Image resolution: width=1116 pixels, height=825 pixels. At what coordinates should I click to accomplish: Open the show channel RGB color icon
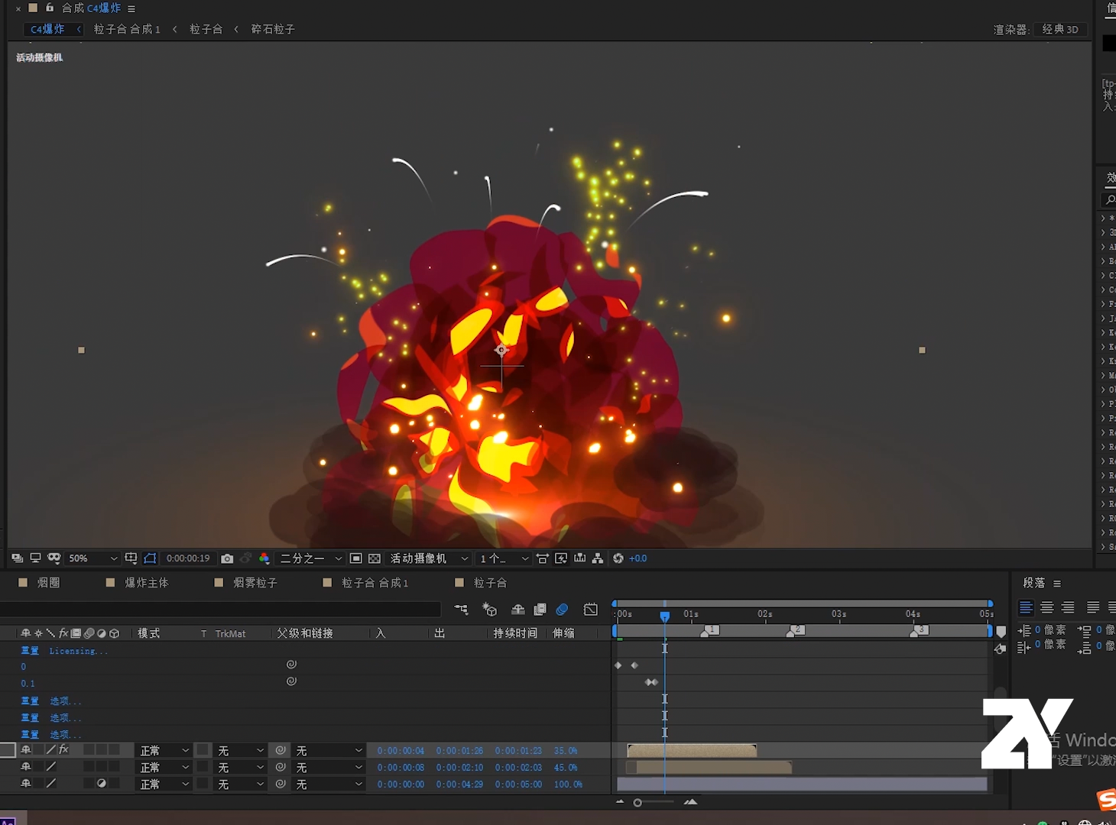click(x=264, y=558)
